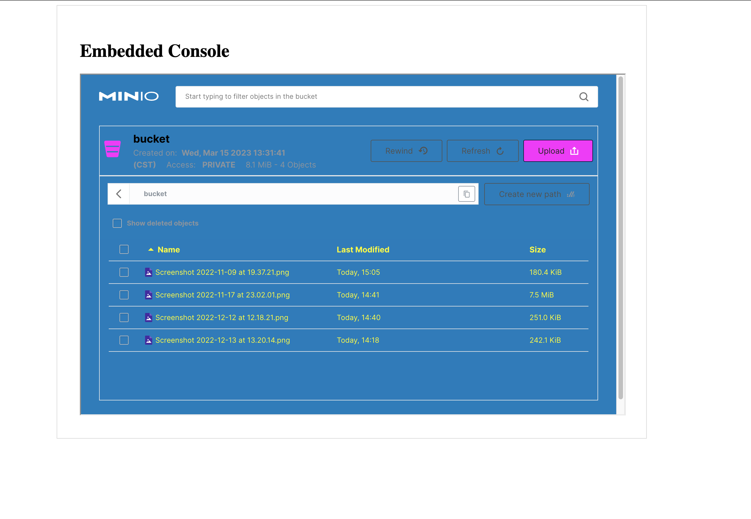Go back using the left chevron
Screen dimensions: 751x519
(x=119, y=194)
